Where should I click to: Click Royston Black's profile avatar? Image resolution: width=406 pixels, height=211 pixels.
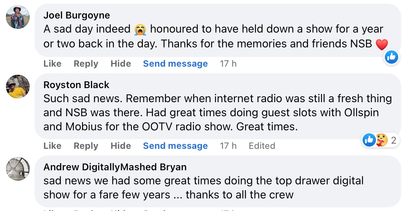point(18,87)
